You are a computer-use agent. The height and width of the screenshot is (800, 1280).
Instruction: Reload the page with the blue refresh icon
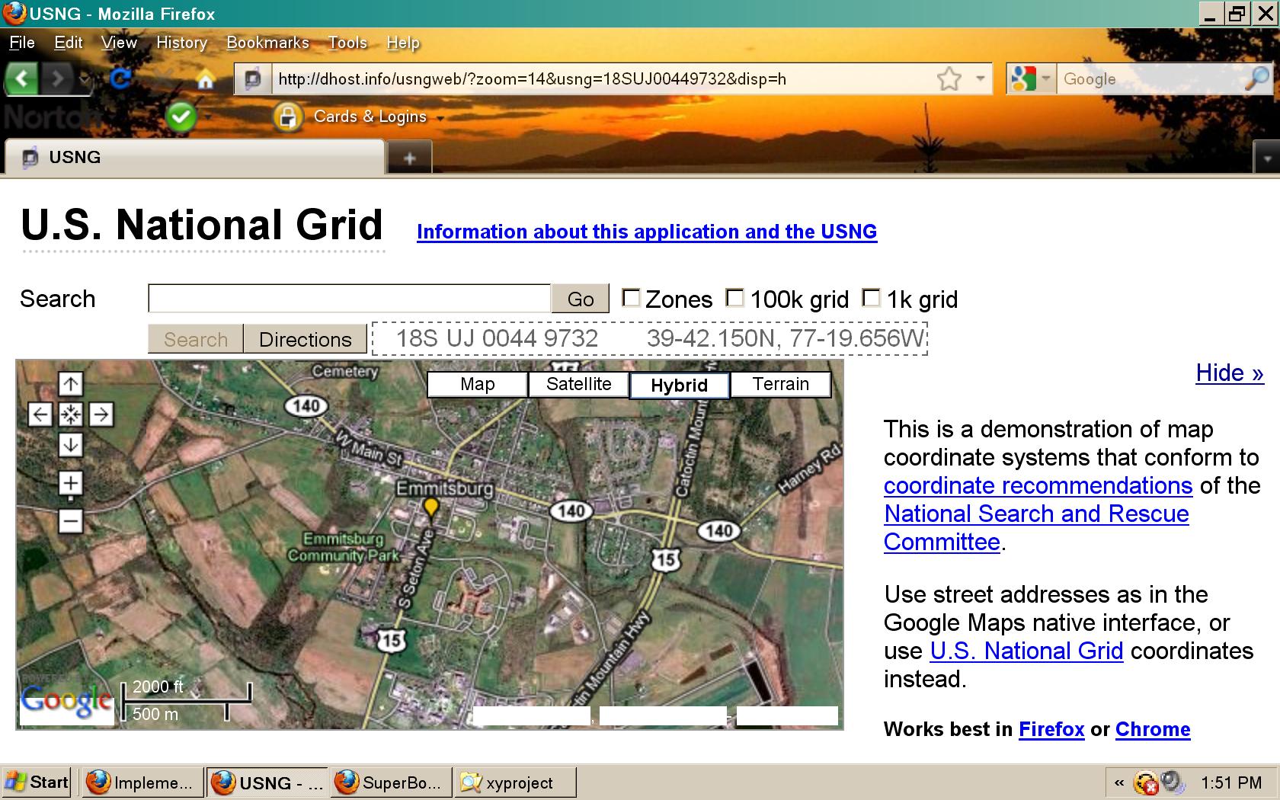(x=120, y=78)
